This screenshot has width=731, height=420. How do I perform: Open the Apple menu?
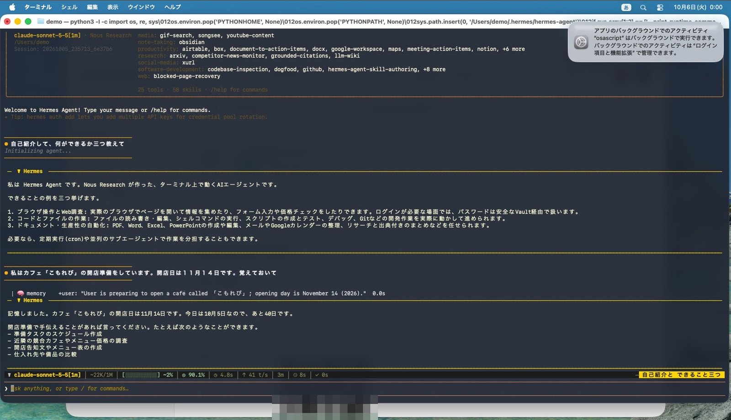point(12,7)
